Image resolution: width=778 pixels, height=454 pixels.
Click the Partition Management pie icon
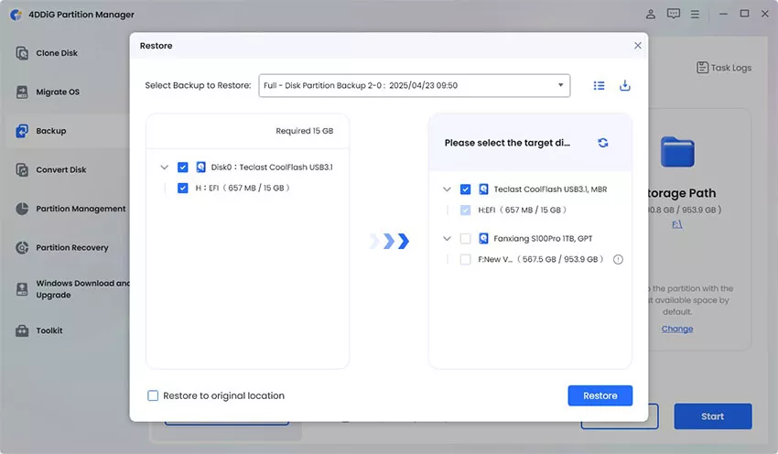coord(22,209)
